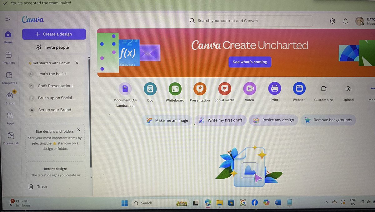Open the settings gear
Screen dimensions: 375x212
point(332,21)
